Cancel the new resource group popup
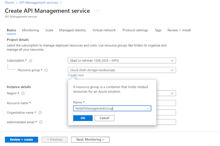Screen dimensions: 220x146 [104, 118]
